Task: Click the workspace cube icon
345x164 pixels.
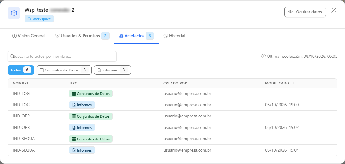Action: coord(14,13)
